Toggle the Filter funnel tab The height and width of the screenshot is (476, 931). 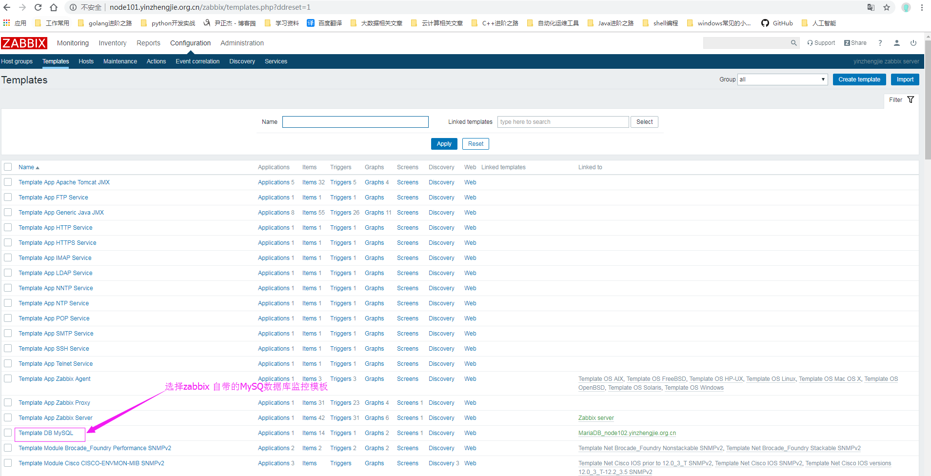pyautogui.click(x=901, y=100)
